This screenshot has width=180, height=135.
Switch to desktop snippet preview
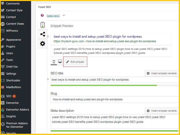click(60, 62)
